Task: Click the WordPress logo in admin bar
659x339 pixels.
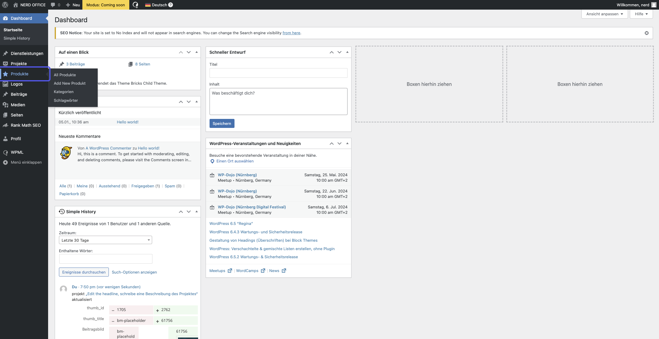Action: [x=5, y=5]
